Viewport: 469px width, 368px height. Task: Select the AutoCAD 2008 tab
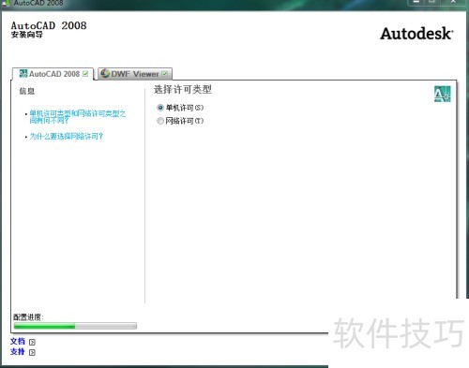pyautogui.click(x=53, y=74)
